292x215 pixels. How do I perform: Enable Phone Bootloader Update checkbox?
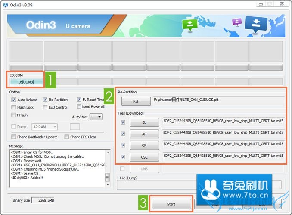pos(13,137)
